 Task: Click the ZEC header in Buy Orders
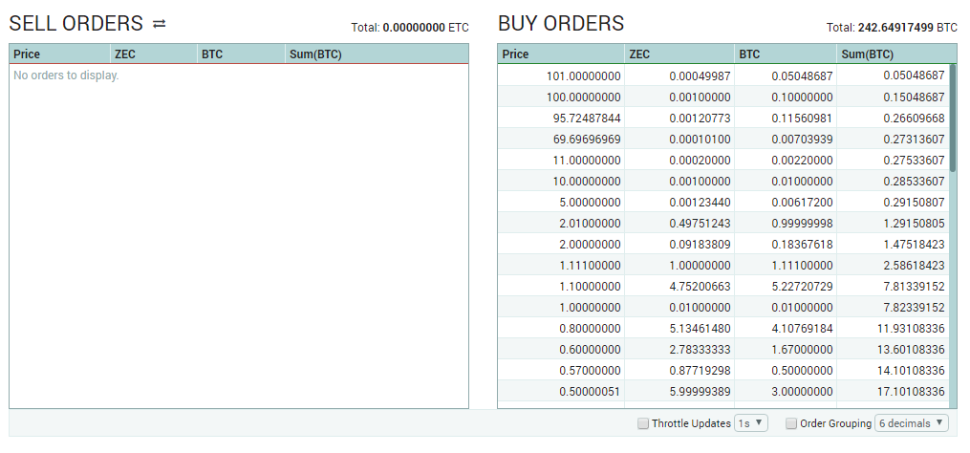[x=679, y=54]
